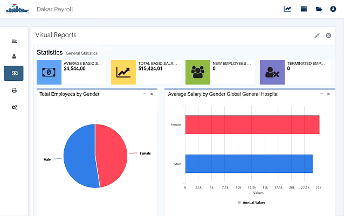Select the payroll money icon in sidebar

coord(13,73)
